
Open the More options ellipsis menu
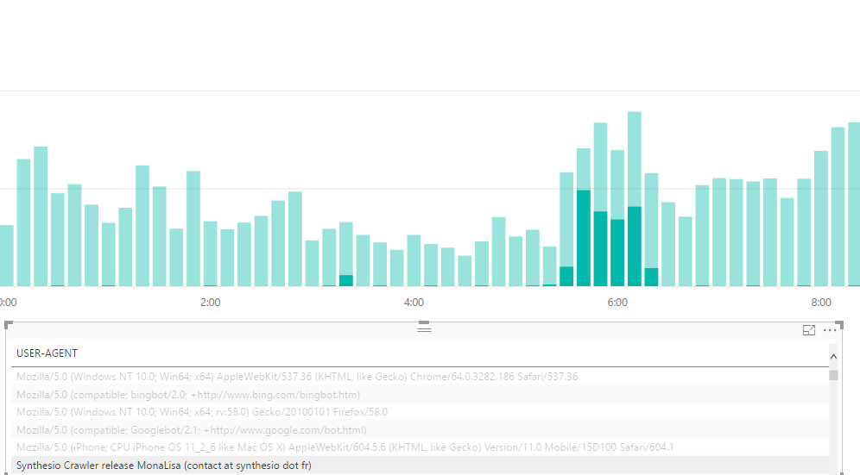(x=830, y=330)
